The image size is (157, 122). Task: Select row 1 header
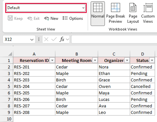[x=6, y=60]
